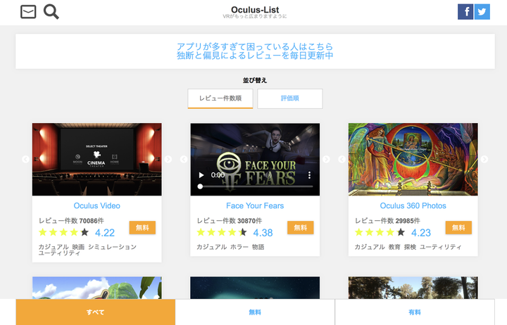Select the シミュレーション genre tag
This screenshot has height=325, width=507.
[x=112, y=247]
